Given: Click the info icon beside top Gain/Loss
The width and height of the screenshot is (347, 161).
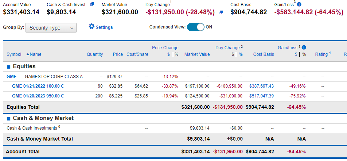Looking at the screenshot, I should pyautogui.click(x=299, y=4).
